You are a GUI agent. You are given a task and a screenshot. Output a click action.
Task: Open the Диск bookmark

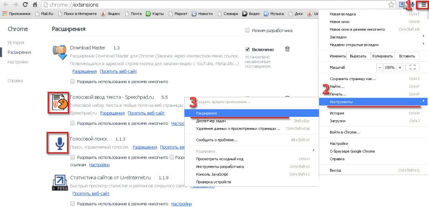point(296,14)
